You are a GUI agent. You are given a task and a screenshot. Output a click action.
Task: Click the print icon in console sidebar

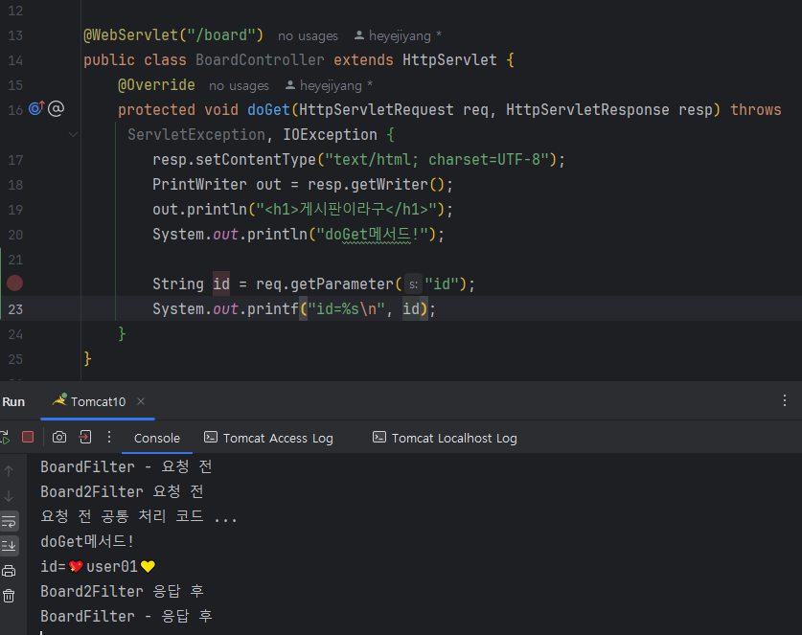tap(10, 571)
